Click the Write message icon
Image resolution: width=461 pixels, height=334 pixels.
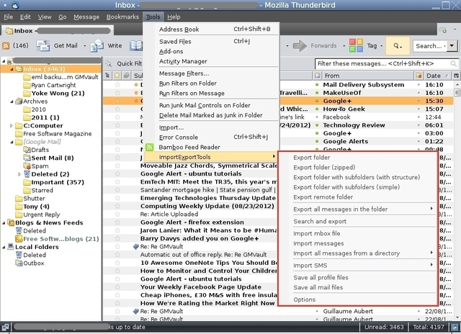pyautogui.click(x=97, y=45)
